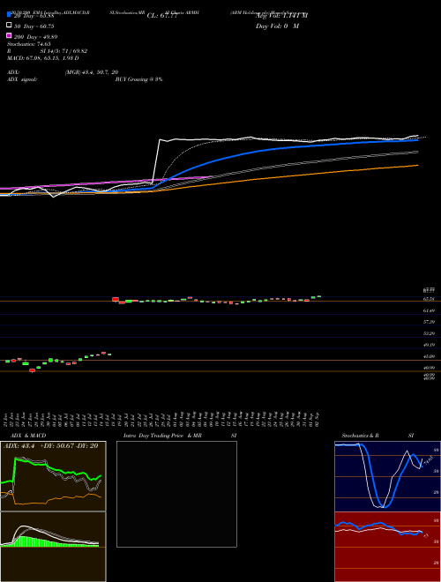Click the 57.39 price axis label
The height and width of the screenshot is (582, 441).
430,322
